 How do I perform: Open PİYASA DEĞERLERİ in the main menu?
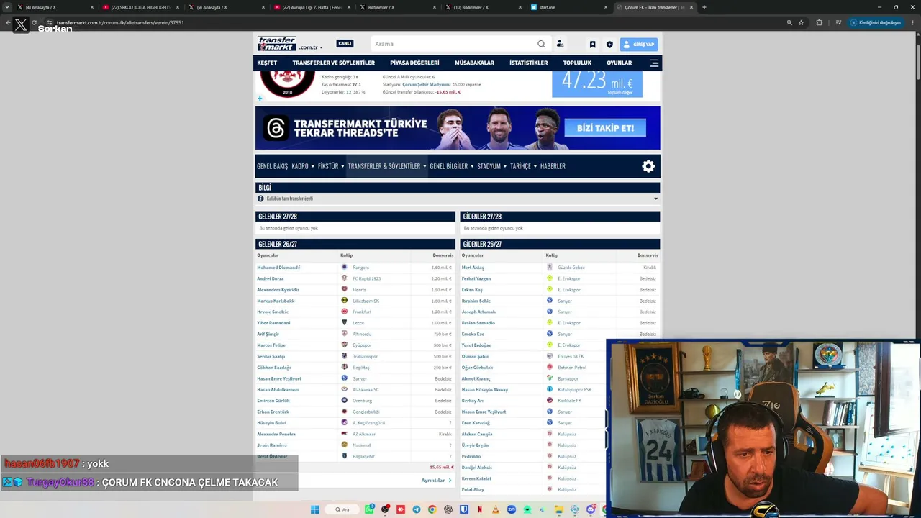414,63
